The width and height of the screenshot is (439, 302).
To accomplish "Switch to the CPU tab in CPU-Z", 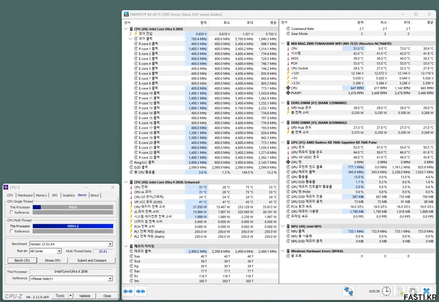I will [10, 195].
